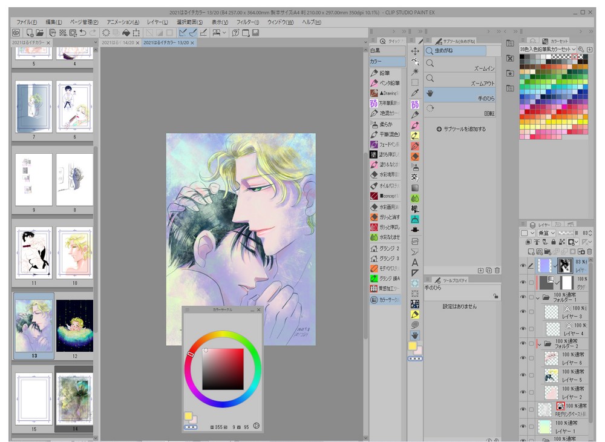
Task: Tick the multi-select checkbox for レイヤー 1
Action: pyautogui.click(x=531, y=426)
